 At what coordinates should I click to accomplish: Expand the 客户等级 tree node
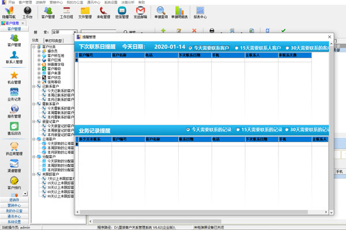pyautogui.click(x=39, y=68)
